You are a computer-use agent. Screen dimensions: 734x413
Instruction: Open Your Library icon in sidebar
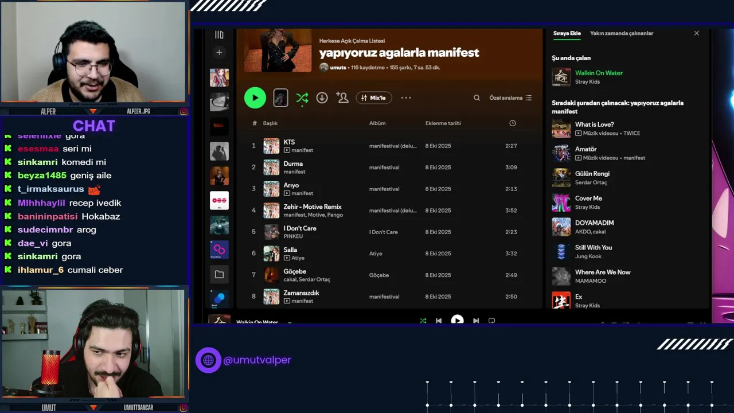coord(219,34)
